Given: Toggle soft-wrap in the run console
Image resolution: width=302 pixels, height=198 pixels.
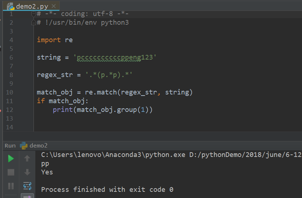Looking at the screenshot, I should click(x=27, y=186).
